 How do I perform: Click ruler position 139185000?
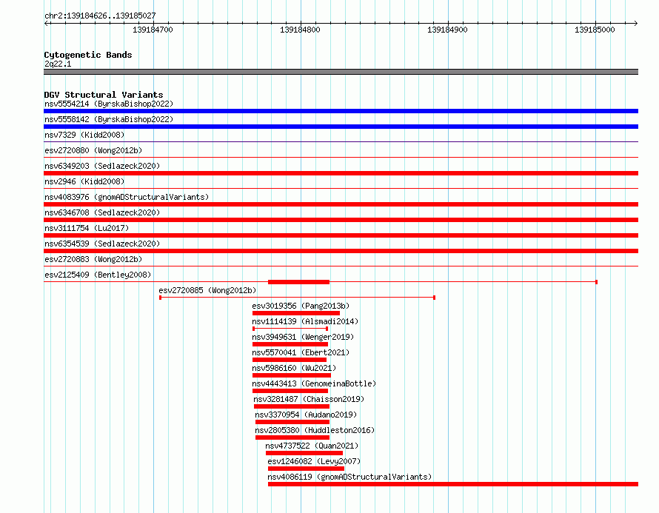[595, 30]
